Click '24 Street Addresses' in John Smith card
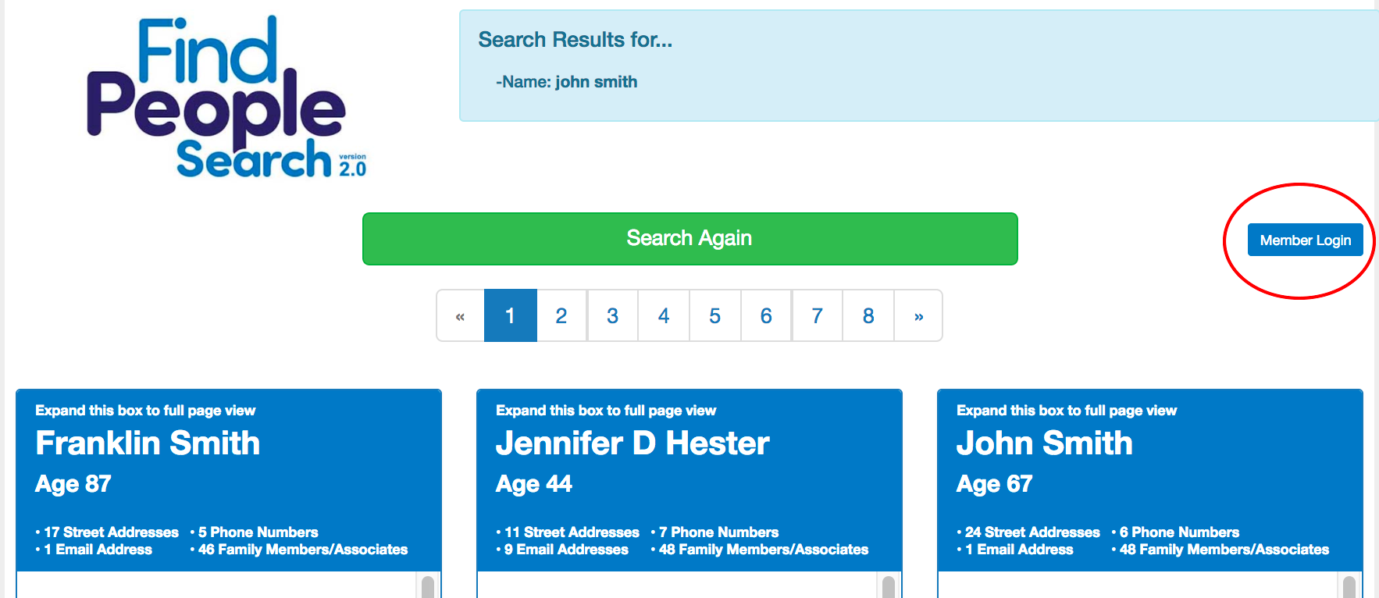 [1032, 532]
